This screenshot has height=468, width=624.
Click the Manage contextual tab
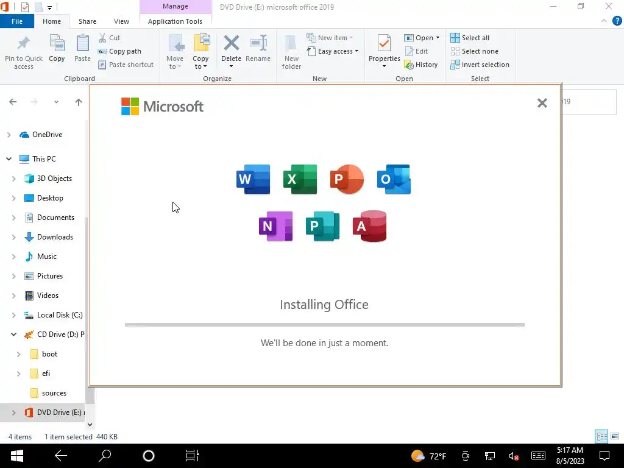[x=175, y=7]
